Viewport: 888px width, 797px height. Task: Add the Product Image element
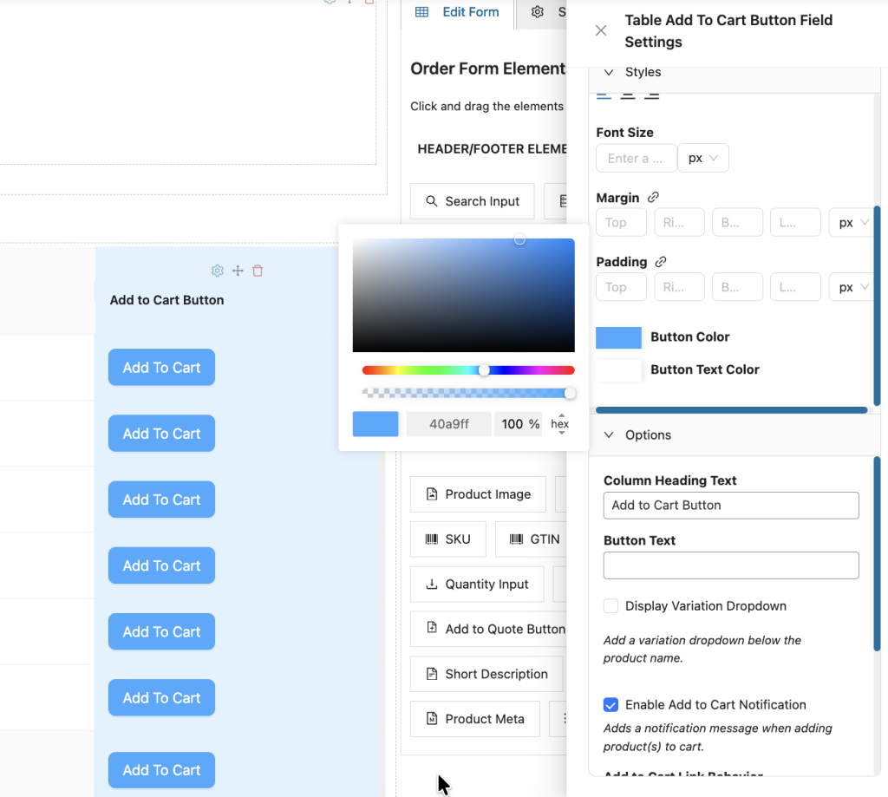click(478, 494)
